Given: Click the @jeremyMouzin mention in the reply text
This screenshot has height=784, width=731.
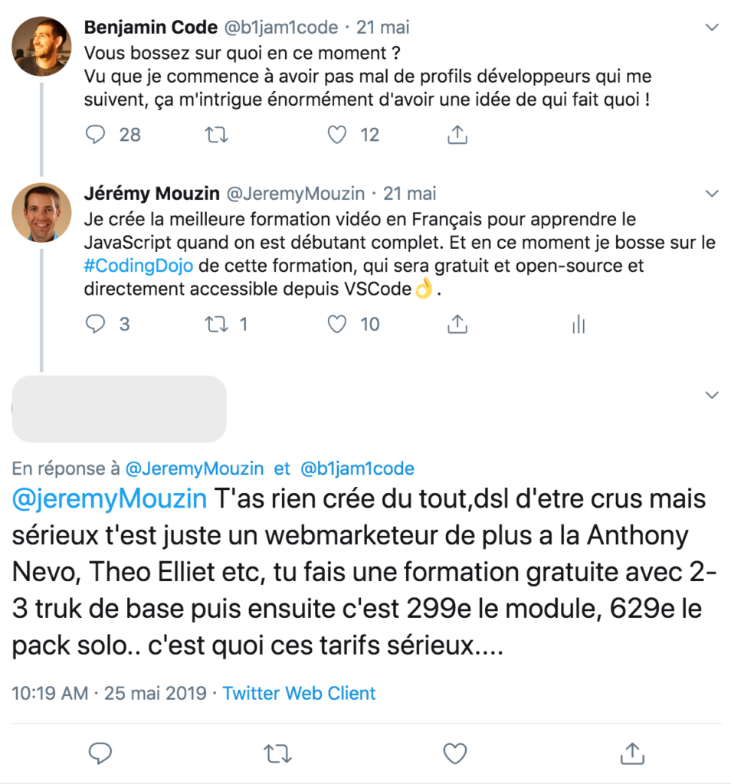Looking at the screenshot, I should [110, 499].
